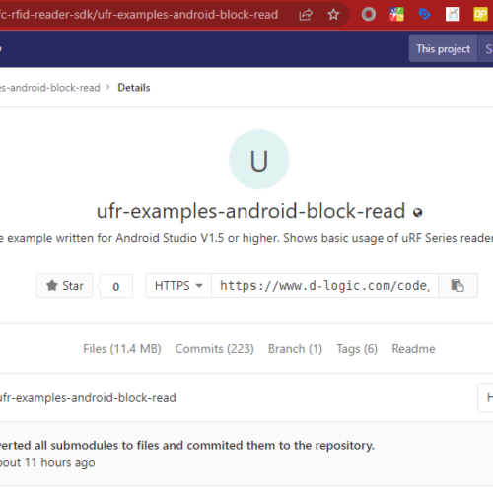Open the HTTPS protocol dropdown
Screen dimensions: 493x493
(x=178, y=285)
